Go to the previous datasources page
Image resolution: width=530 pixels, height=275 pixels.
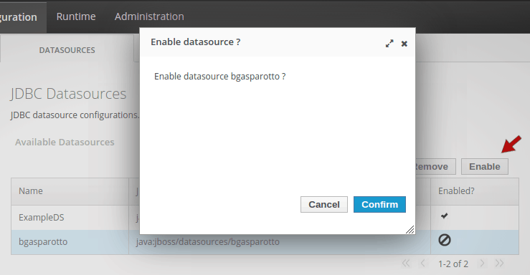(x=422, y=264)
